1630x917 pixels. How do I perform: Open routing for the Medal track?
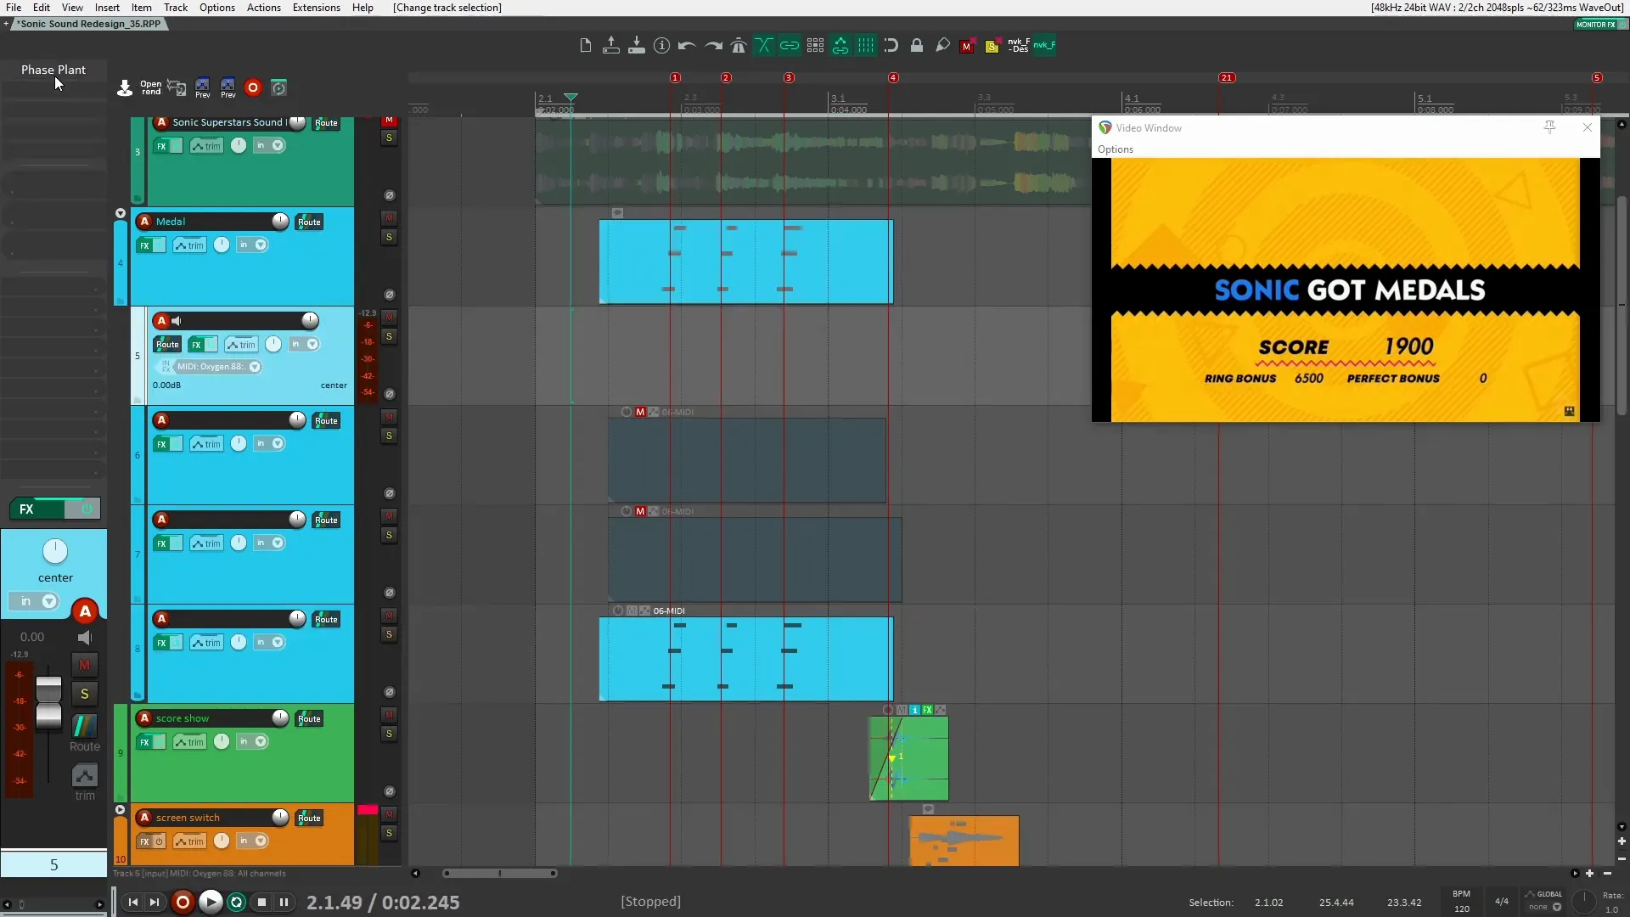(x=309, y=222)
